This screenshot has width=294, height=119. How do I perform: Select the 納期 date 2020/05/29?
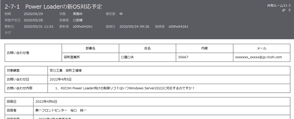tap(33, 14)
